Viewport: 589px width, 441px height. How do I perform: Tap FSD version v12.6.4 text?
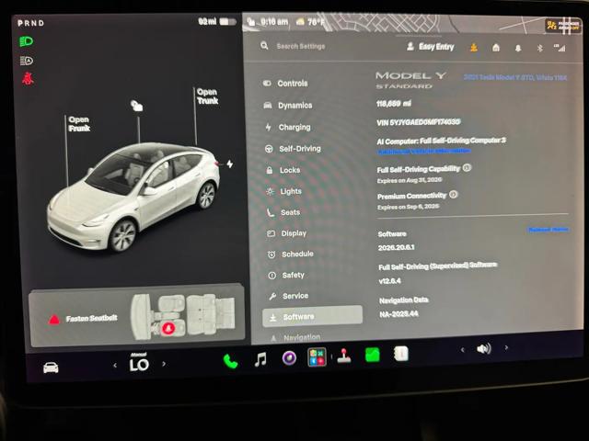click(390, 281)
